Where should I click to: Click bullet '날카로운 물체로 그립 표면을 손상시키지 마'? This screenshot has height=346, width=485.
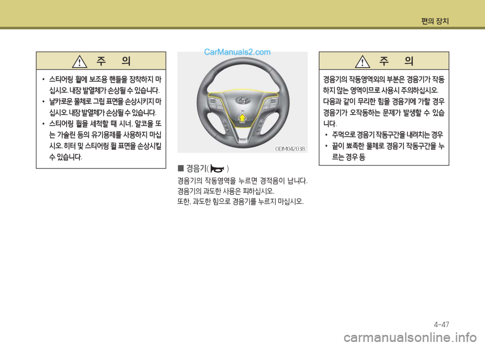tap(105, 102)
